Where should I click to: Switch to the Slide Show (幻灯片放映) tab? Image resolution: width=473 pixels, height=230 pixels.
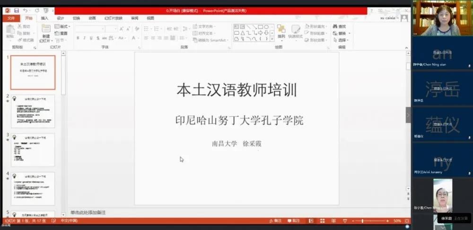pos(114,18)
